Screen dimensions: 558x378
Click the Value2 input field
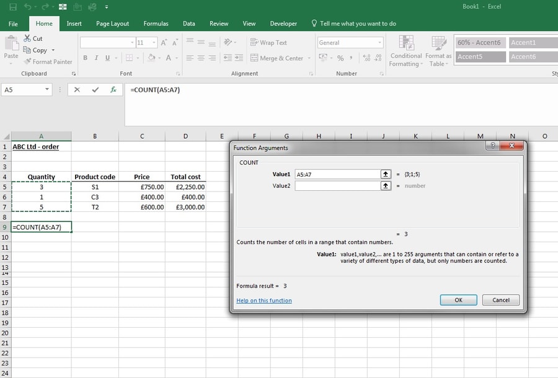click(337, 186)
